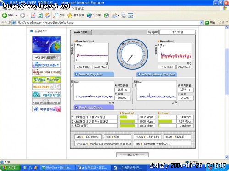Open Favorites with the star icon
The image size is (229, 171).
tap(76, 16)
